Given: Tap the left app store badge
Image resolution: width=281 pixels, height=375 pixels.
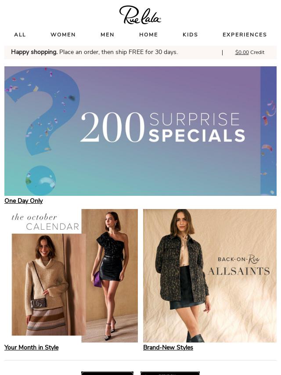Looking at the screenshot, I should click(108, 373).
